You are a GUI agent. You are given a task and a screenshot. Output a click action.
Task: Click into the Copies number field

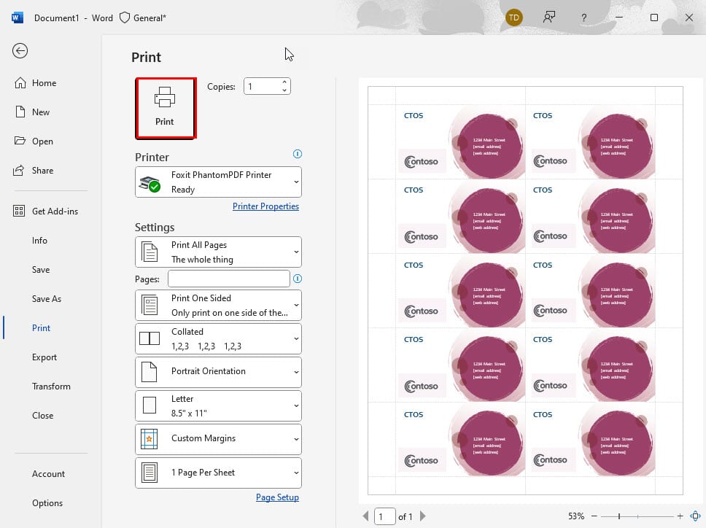(x=263, y=86)
